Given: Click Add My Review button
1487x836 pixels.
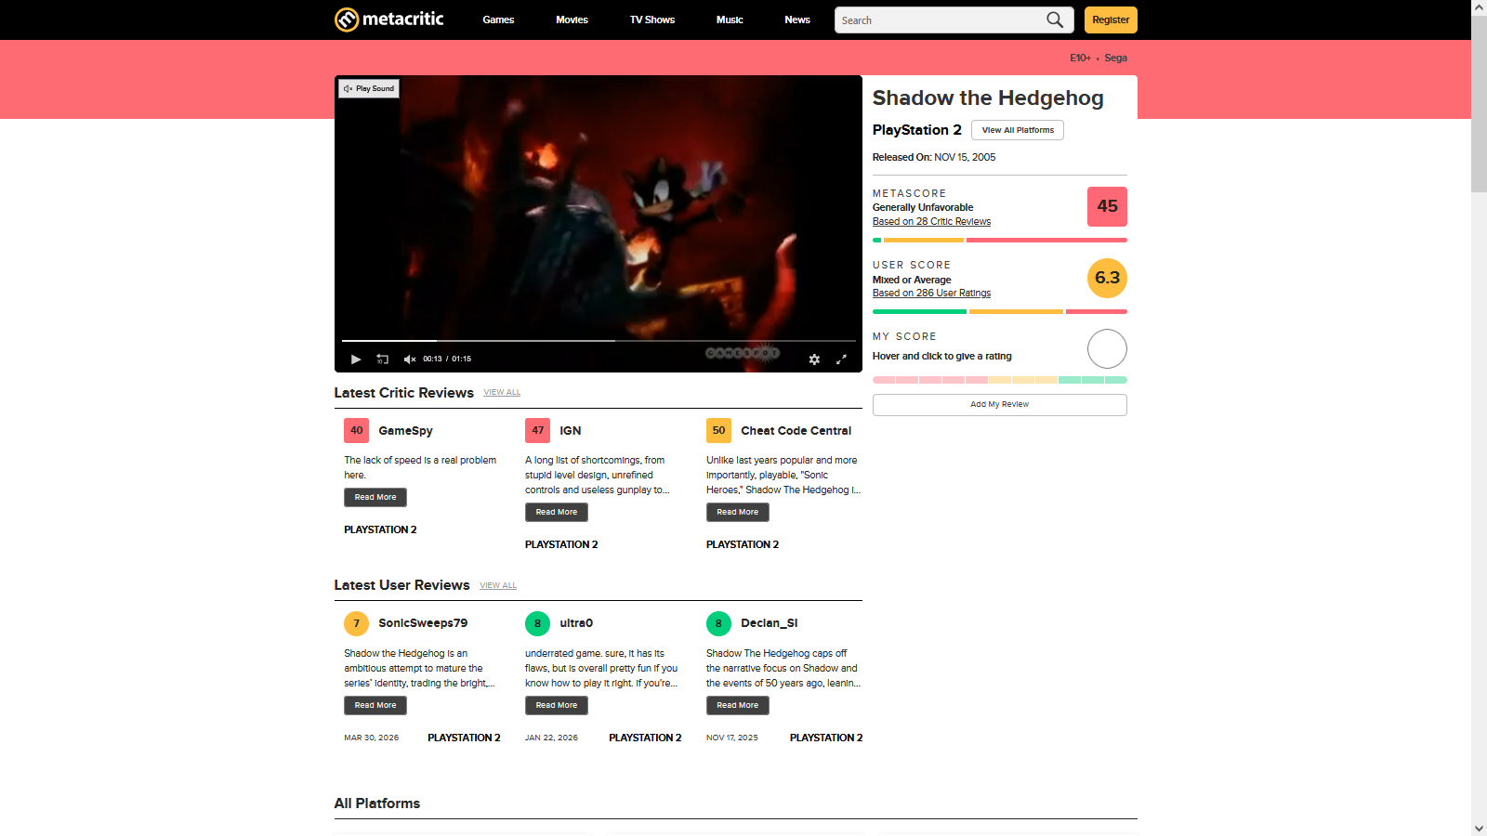Looking at the screenshot, I should coord(1000,405).
